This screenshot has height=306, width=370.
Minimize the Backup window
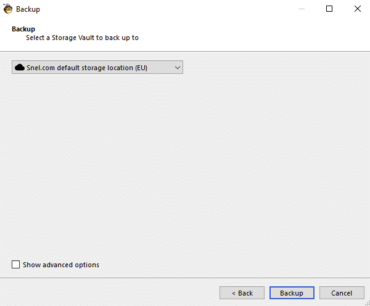click(x=302, y=9)
